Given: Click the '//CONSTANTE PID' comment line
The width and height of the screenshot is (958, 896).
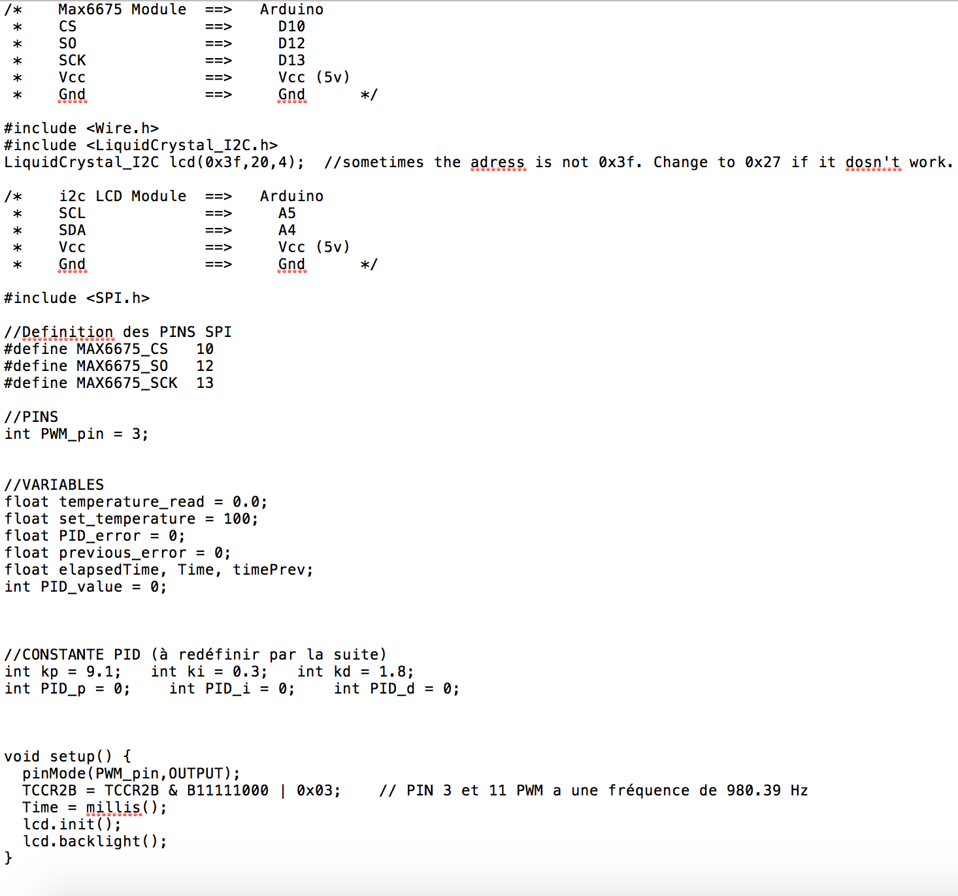Looking at the screenshot, I should pyautogui.click(x=195, y=655).
